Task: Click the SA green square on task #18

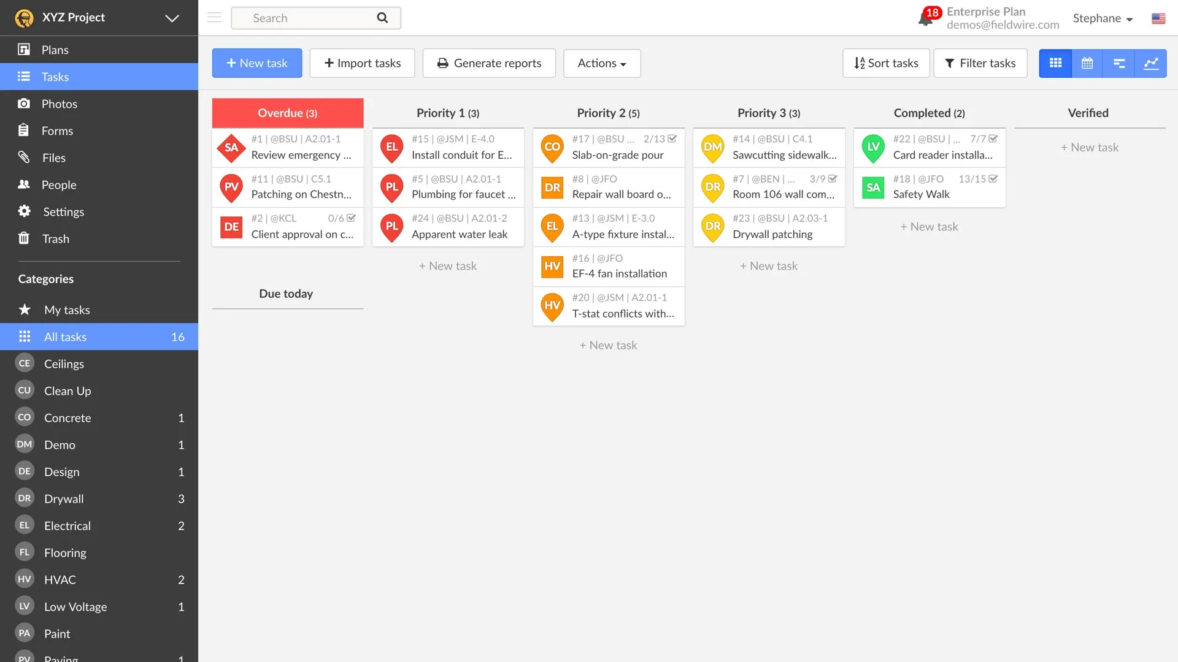Action: click(x=873, y=188)
